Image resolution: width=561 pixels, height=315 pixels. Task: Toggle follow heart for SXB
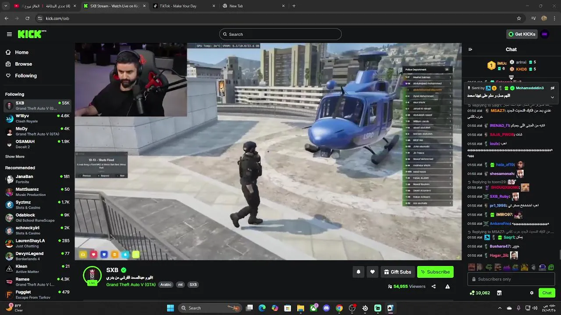coord(373,272)
